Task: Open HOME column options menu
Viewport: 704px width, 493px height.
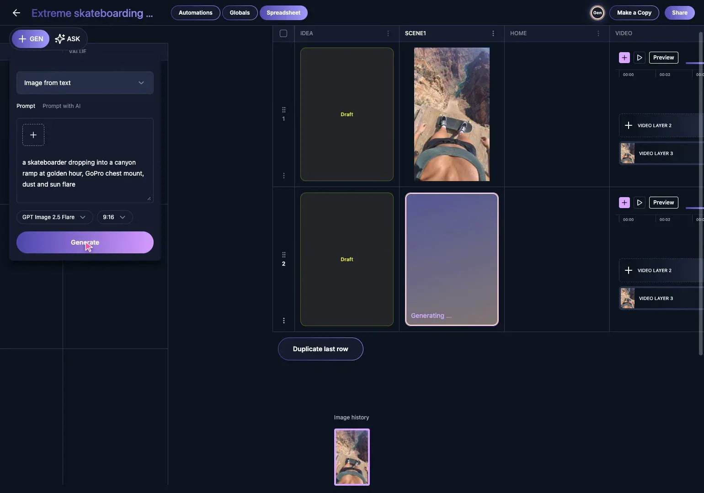Action: [x=598, y=33]
